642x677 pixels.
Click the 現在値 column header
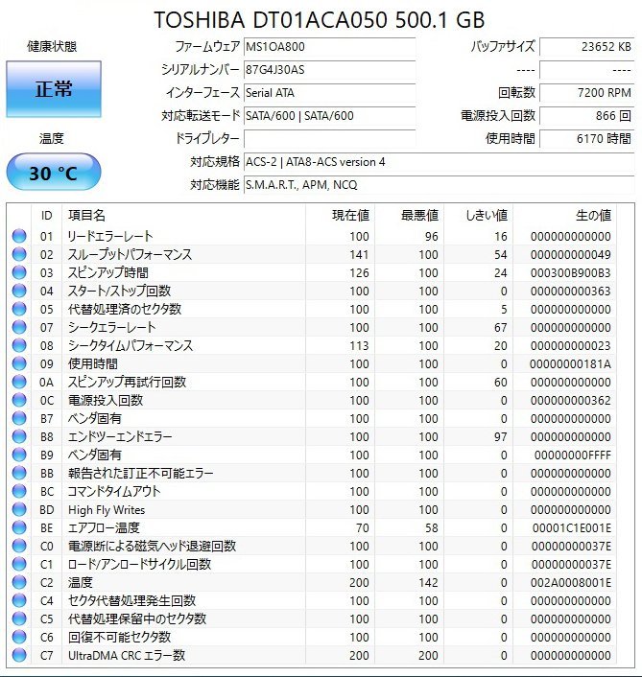(350, 215)
